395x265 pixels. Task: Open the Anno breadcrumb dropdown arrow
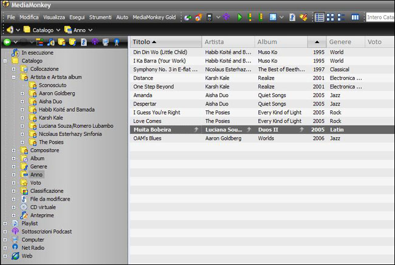[x=90, y=30]
